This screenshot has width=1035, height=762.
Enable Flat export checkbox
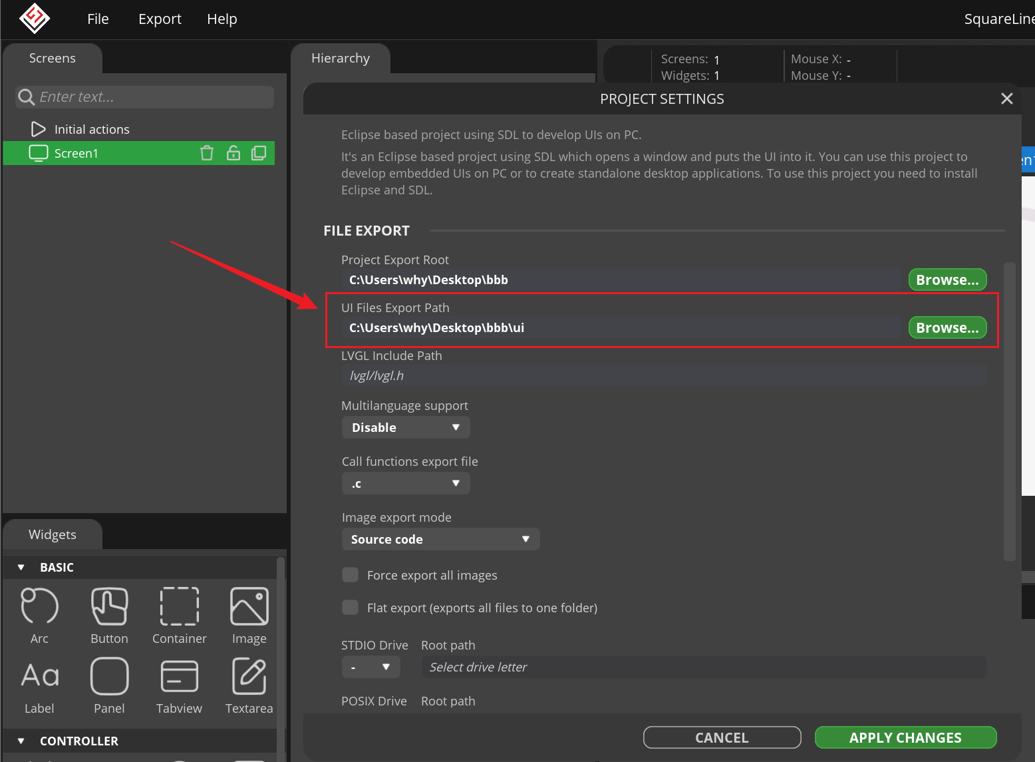pos(350,608)
